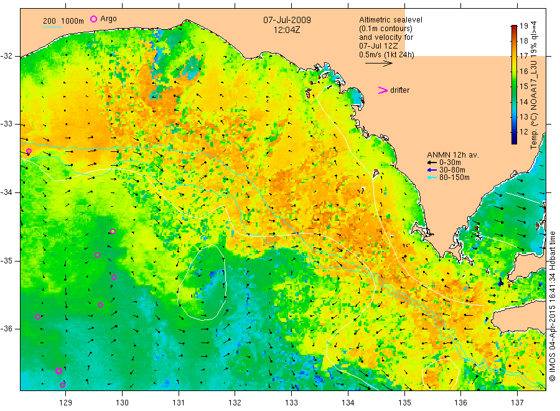The height and width of the screenshot is (411, 560).
Task: Click the '(0.1m contours)' text line
Action: coord(386,29)
